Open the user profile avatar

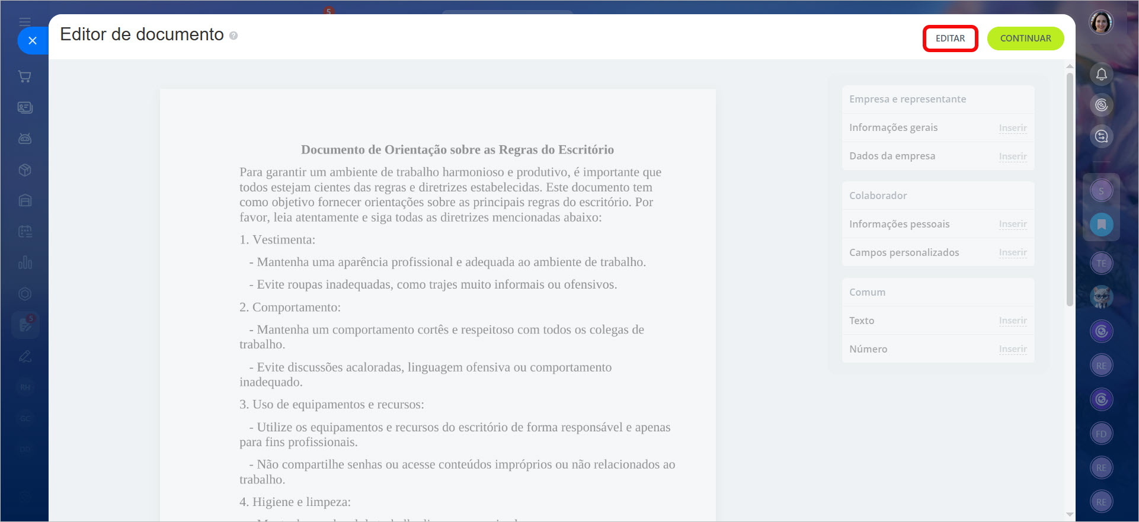1101,23
